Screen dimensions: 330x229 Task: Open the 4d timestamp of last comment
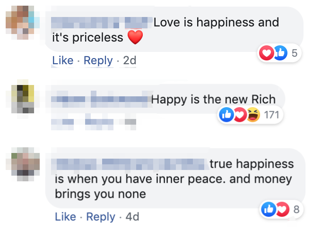132,217
